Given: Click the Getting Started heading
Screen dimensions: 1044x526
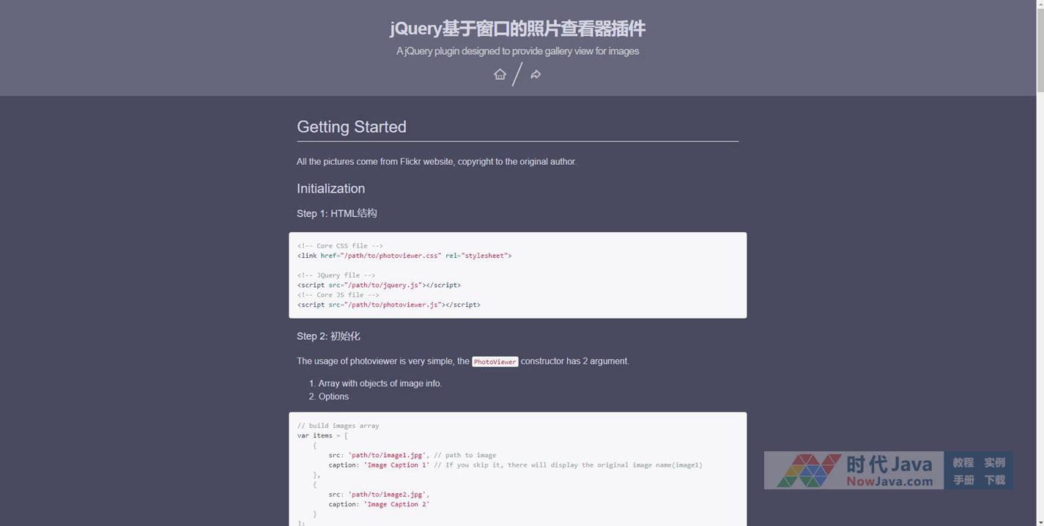Looking at the screenshot, I should pyautogui.click(x=352, y=127).
